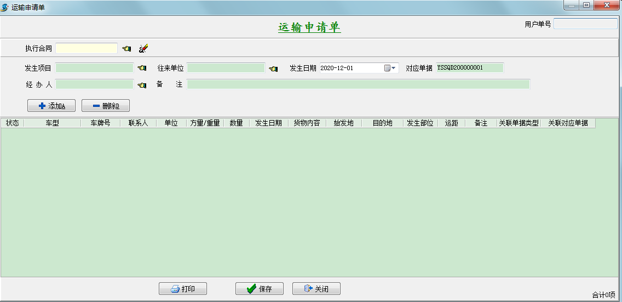
Task: Click the 数量 column header
Action: tap(236, 123)
